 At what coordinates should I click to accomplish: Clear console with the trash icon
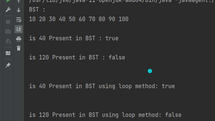click(x=19, y=48)
